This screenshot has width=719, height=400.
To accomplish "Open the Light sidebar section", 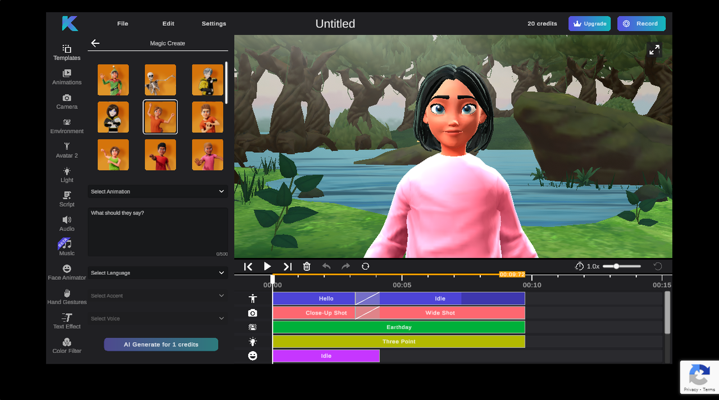I will click(x=67, y=175).
